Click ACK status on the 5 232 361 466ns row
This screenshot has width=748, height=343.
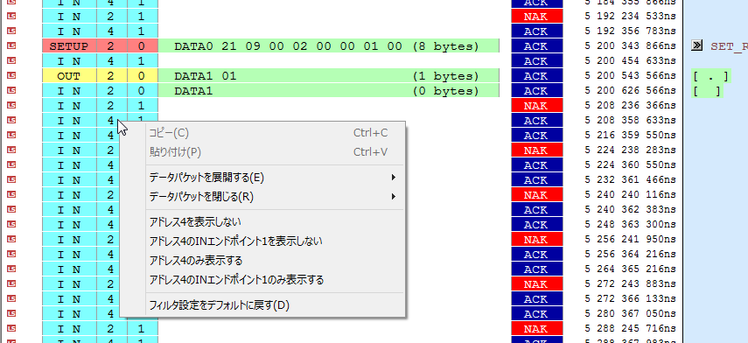pos(536,180)
